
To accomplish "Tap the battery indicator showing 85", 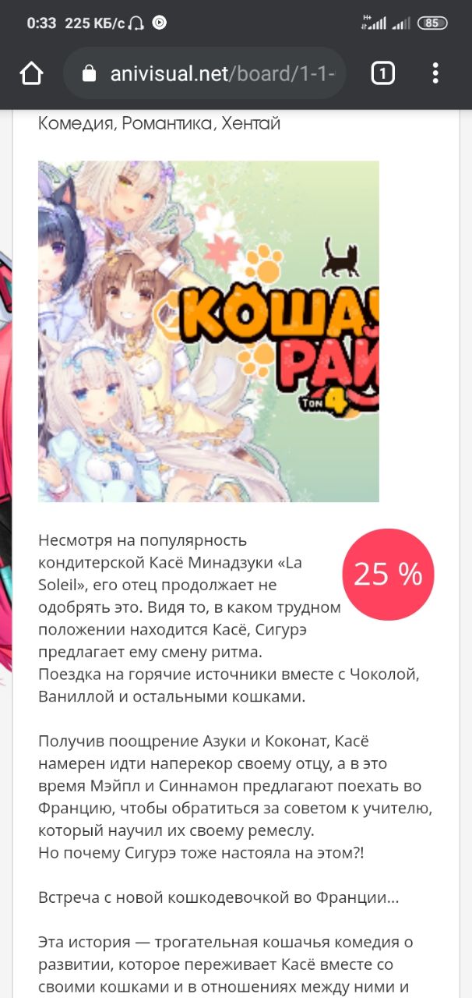I will (432, 23).
